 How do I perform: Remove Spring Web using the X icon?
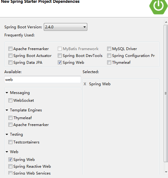pyautogui.click(x=85, y=84)
